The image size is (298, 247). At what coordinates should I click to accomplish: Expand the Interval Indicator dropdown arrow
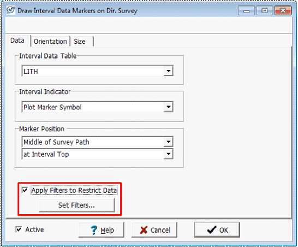click(169, 107)
